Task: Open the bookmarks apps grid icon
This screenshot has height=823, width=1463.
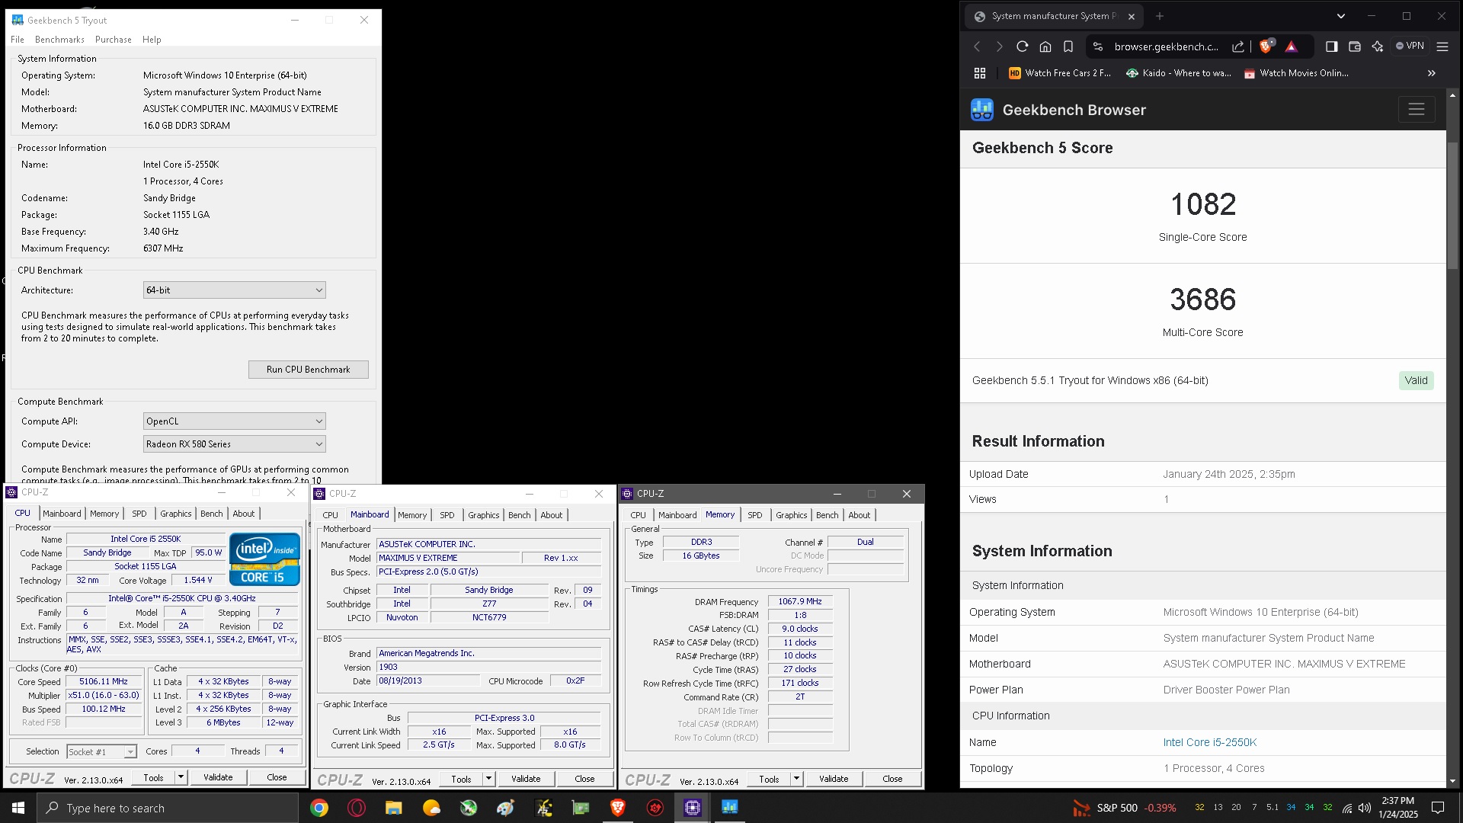Action: 980,73
